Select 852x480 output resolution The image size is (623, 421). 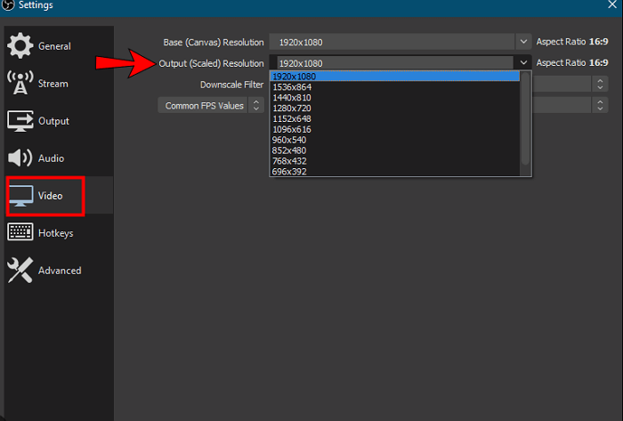292,150
